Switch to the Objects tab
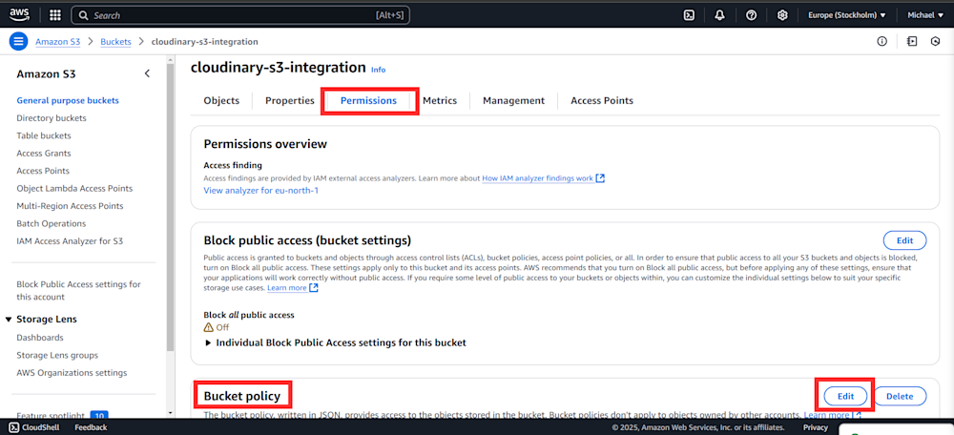 [221, 100]
